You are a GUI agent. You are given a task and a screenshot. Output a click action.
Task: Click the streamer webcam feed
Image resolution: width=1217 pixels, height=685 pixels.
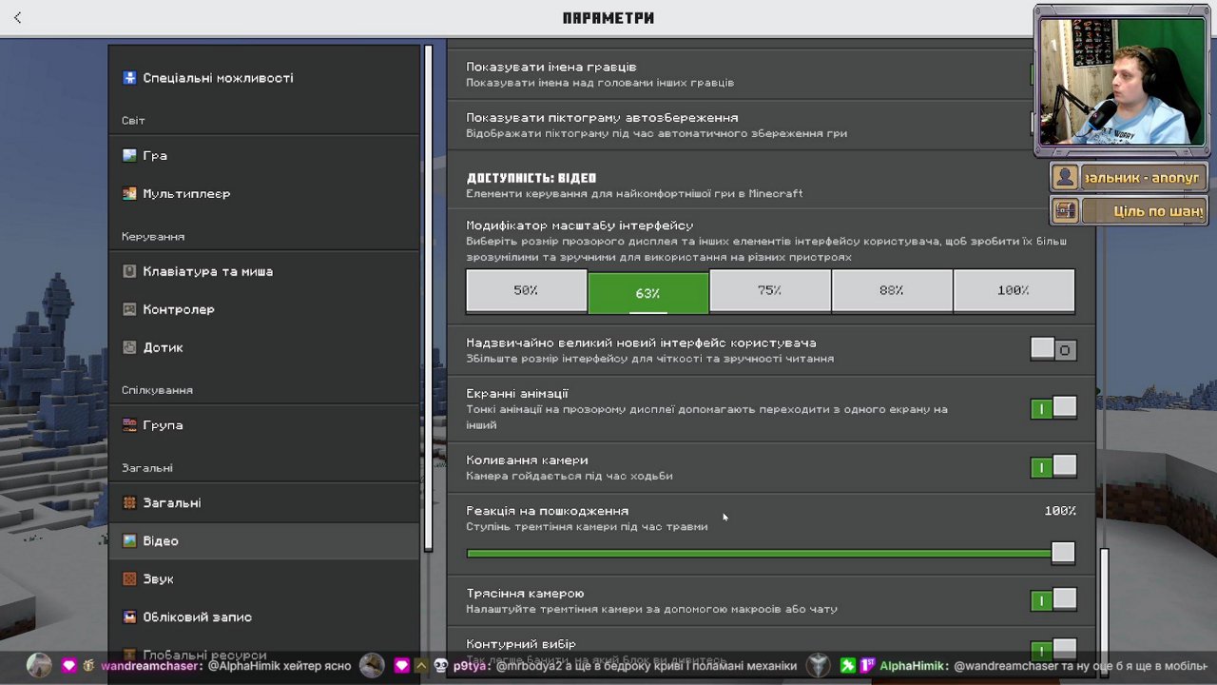pos(1122,82)
